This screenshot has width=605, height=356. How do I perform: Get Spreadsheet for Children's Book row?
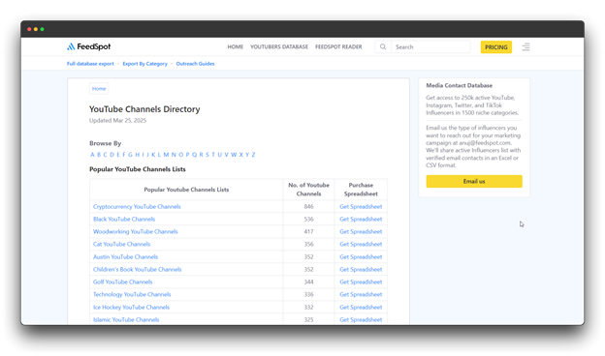(361, 269)
